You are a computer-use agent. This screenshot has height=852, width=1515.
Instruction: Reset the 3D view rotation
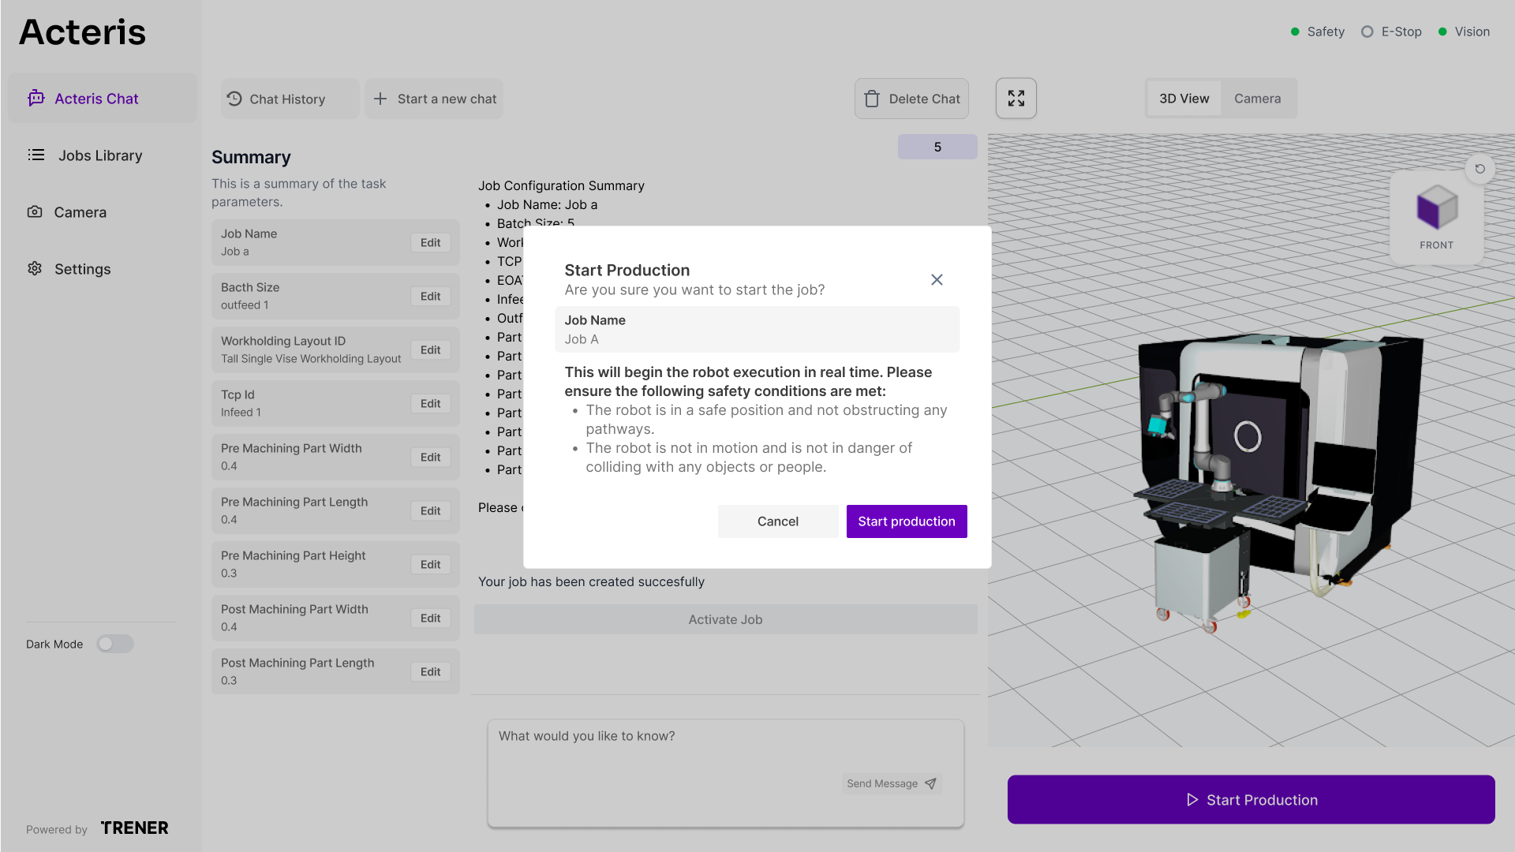(x=1479, y=169)
